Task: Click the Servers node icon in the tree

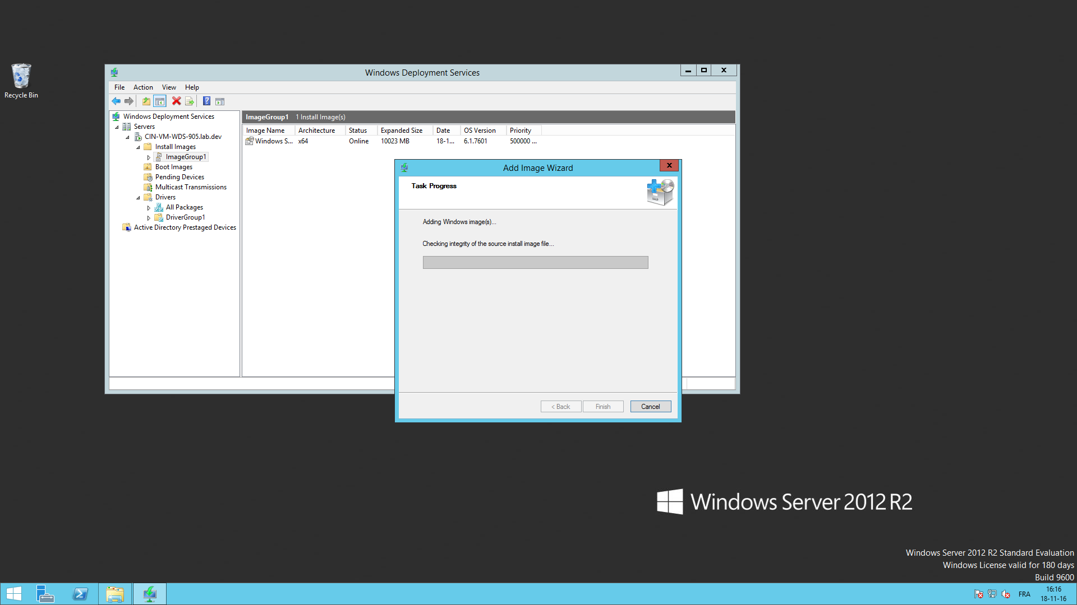Action: click(x=127, y=127)
